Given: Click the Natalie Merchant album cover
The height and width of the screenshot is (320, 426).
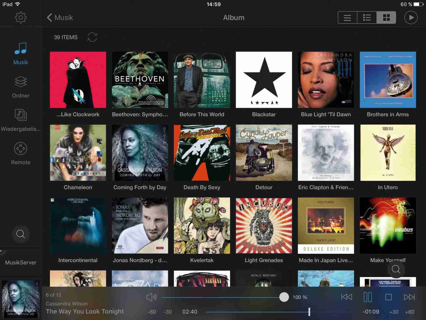Looking at the screenshot, I should pos(264,278).
